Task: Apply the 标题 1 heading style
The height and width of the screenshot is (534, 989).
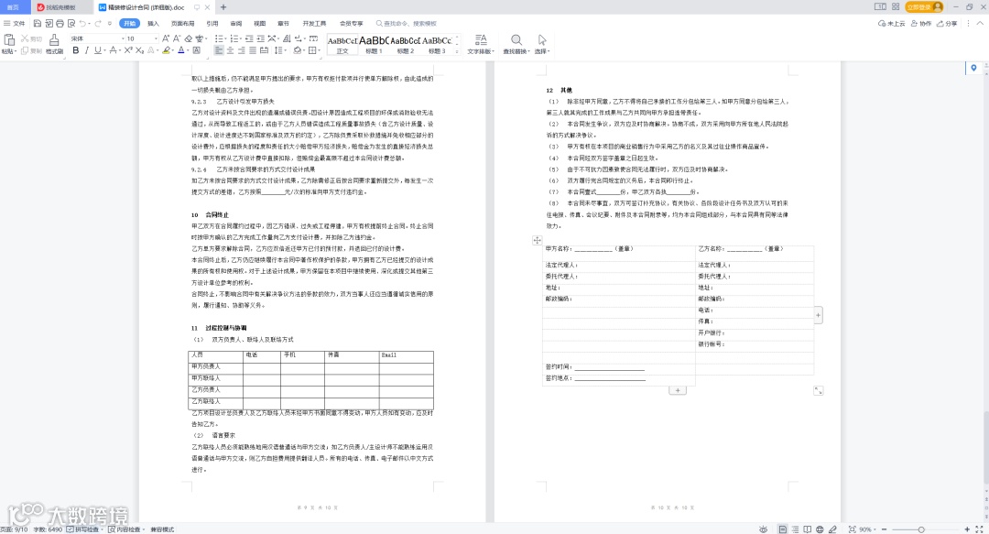Action: [374, 44]
